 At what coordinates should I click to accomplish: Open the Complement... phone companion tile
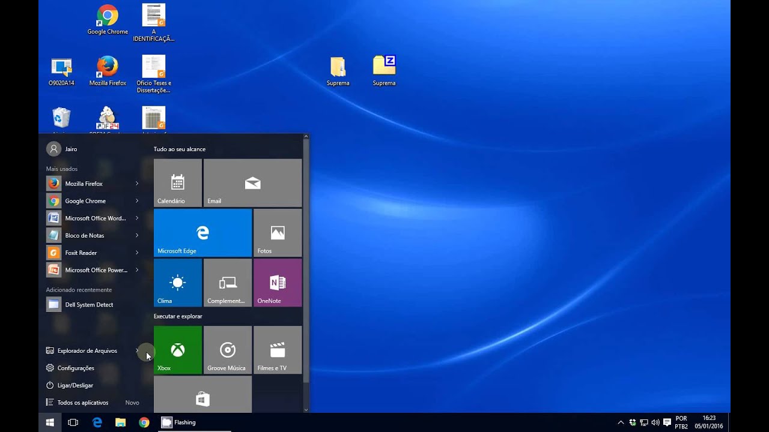(228, 283)
